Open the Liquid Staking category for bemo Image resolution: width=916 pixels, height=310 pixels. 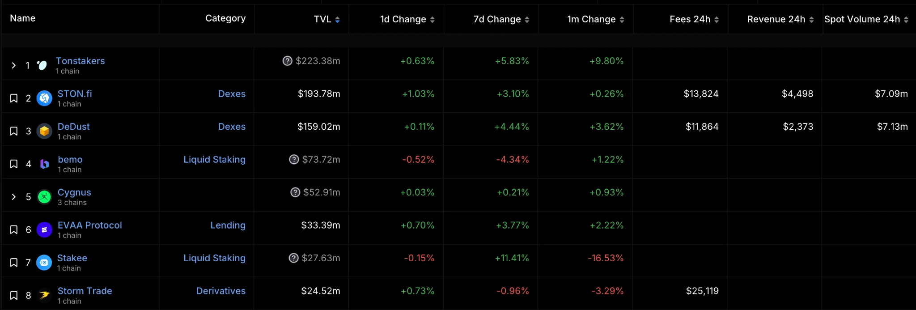coord(214,160)
